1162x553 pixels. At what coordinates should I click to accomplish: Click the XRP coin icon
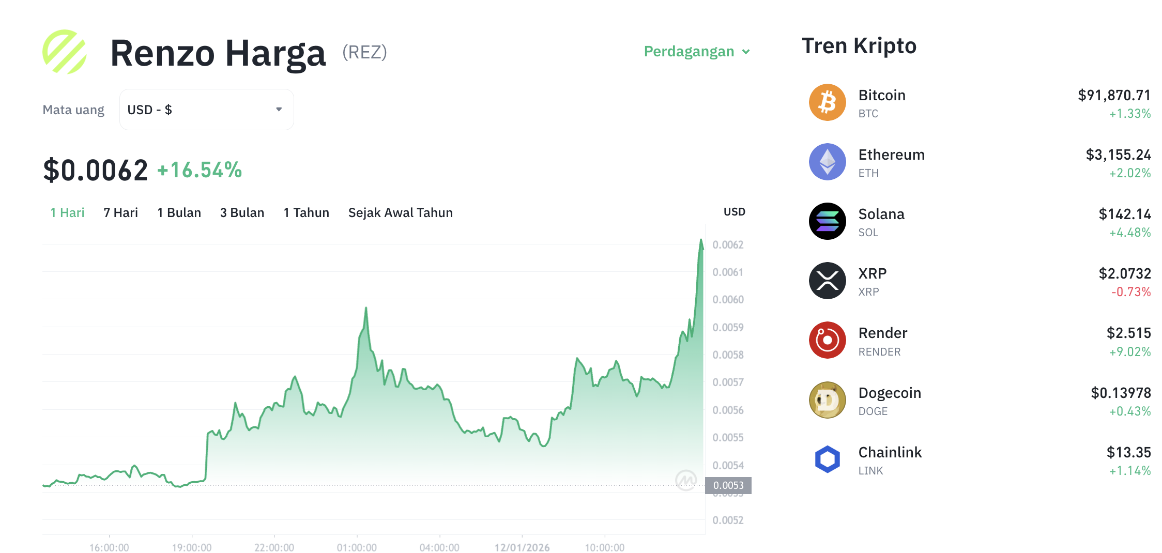pyautogui.click(x=827, y=281)
